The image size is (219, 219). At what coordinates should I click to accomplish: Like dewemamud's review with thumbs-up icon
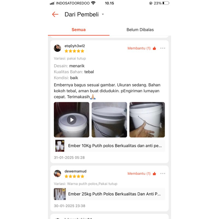click(154, 174)
